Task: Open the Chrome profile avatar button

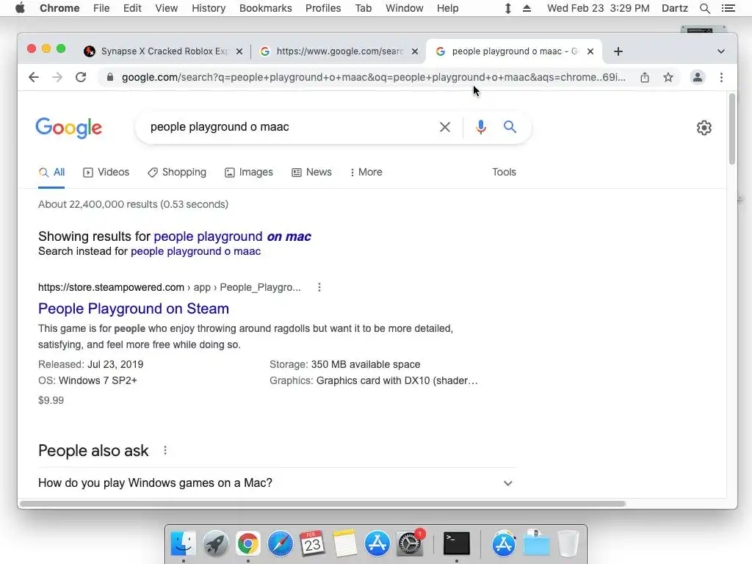Action: tap(698, 77)
